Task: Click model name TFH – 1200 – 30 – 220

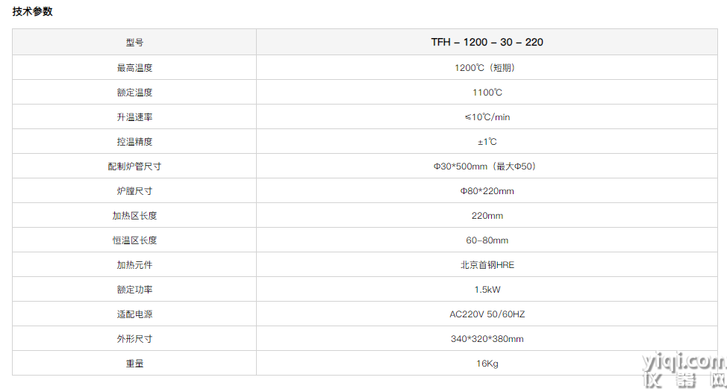Action: (487, 43)
